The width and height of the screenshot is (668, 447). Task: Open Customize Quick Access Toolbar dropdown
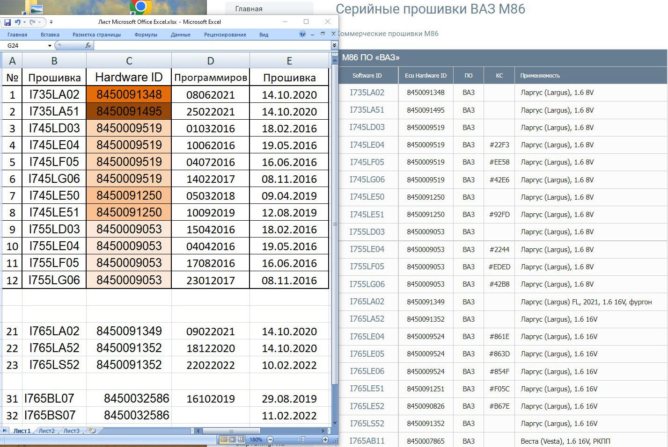[51, 22]
